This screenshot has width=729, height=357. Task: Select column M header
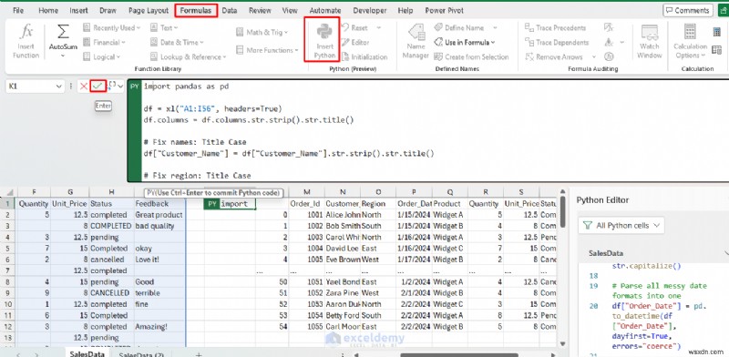click(306, 192)
